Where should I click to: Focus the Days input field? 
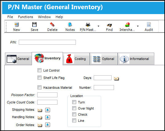coord(103,78)
